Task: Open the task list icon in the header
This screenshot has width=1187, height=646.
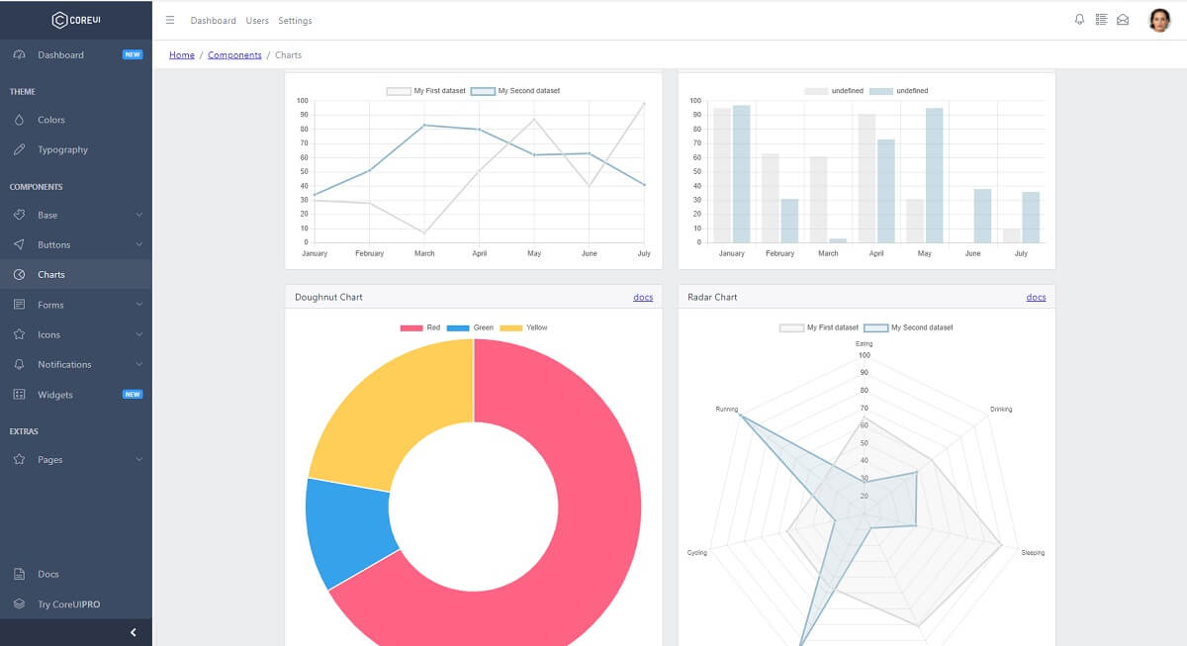Action: pyautogui.click(x=1101, y=19)
